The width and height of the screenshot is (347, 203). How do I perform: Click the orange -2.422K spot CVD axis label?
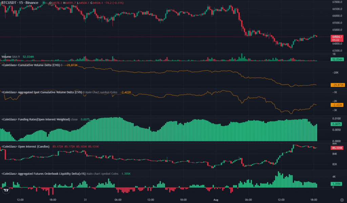tap(337, 105)
